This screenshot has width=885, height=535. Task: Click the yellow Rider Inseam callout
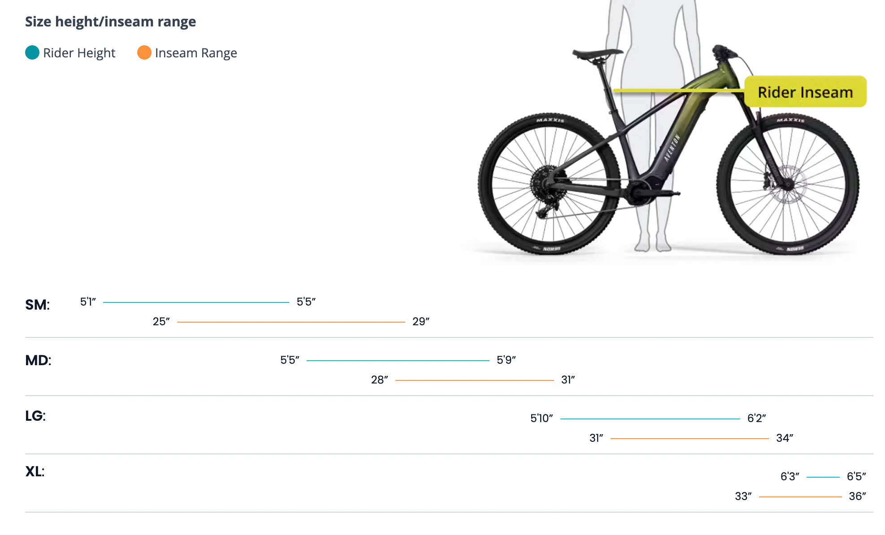pos(805,92)
